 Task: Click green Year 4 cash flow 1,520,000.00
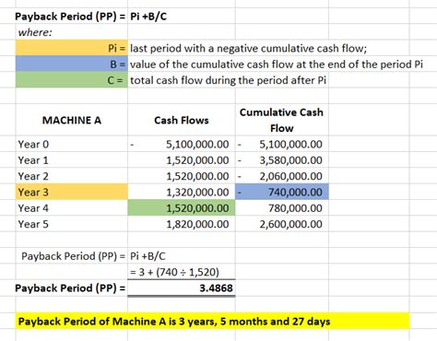(182, 207)
